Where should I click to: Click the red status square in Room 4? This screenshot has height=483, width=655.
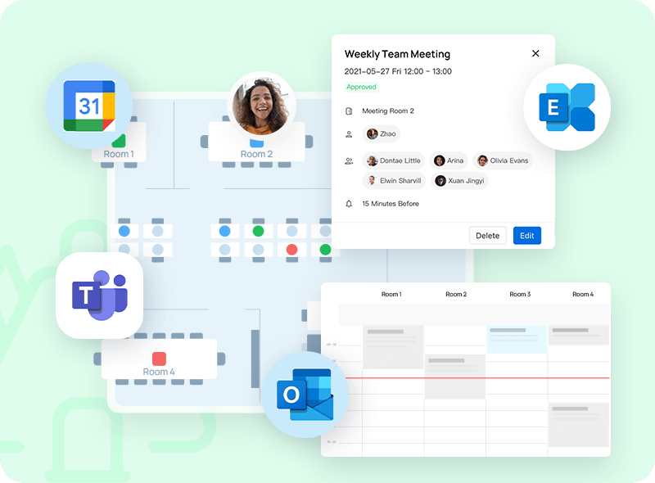coord(159,359)
